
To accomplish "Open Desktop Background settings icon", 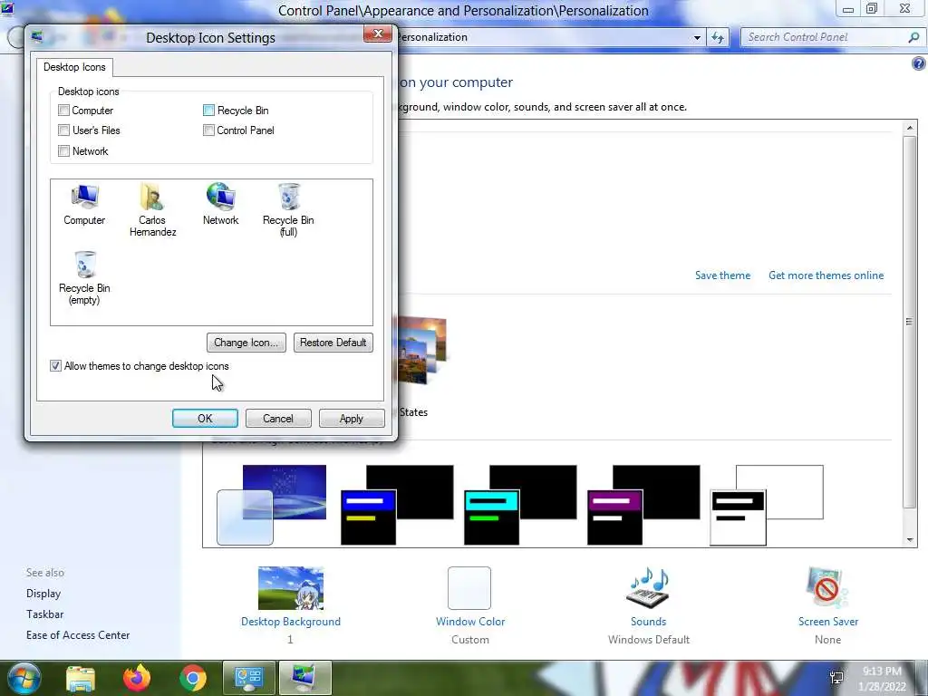I will [291, 587].
